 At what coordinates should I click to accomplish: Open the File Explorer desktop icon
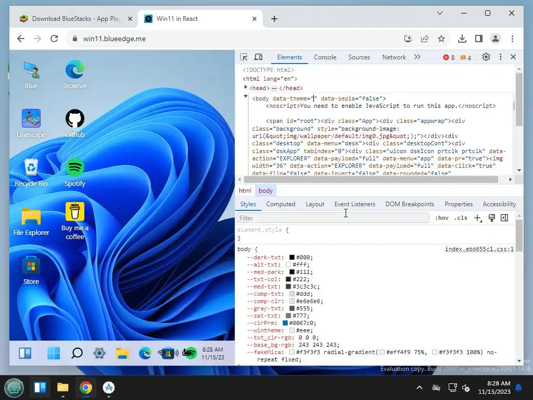click(x=31, y=222)
